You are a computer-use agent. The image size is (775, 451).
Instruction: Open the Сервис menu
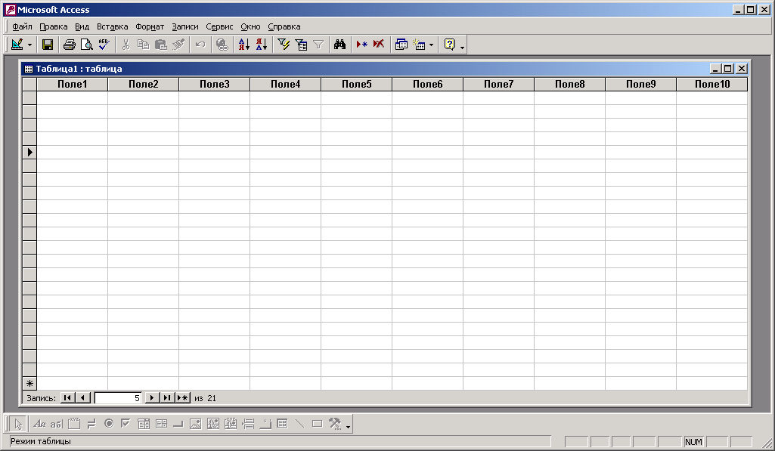219,26
